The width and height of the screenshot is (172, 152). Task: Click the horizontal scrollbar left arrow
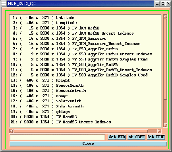tap(12, 131)
